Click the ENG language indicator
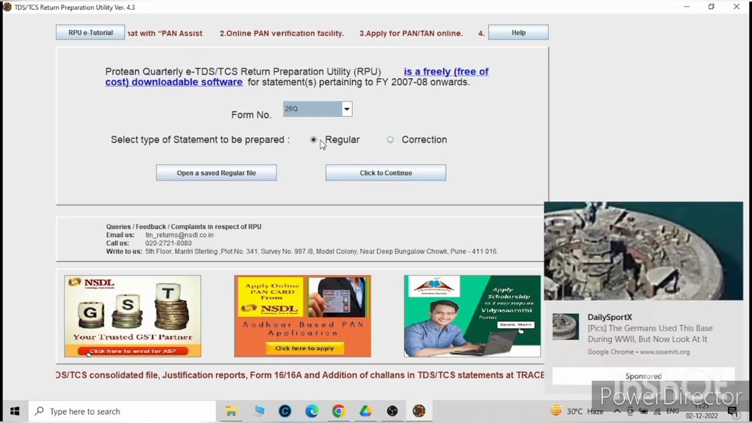The image size is (752, 423). [x=673, y=411]
